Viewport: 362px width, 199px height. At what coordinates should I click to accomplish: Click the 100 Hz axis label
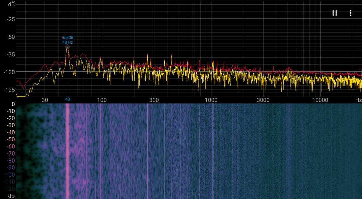click(102, 100)
